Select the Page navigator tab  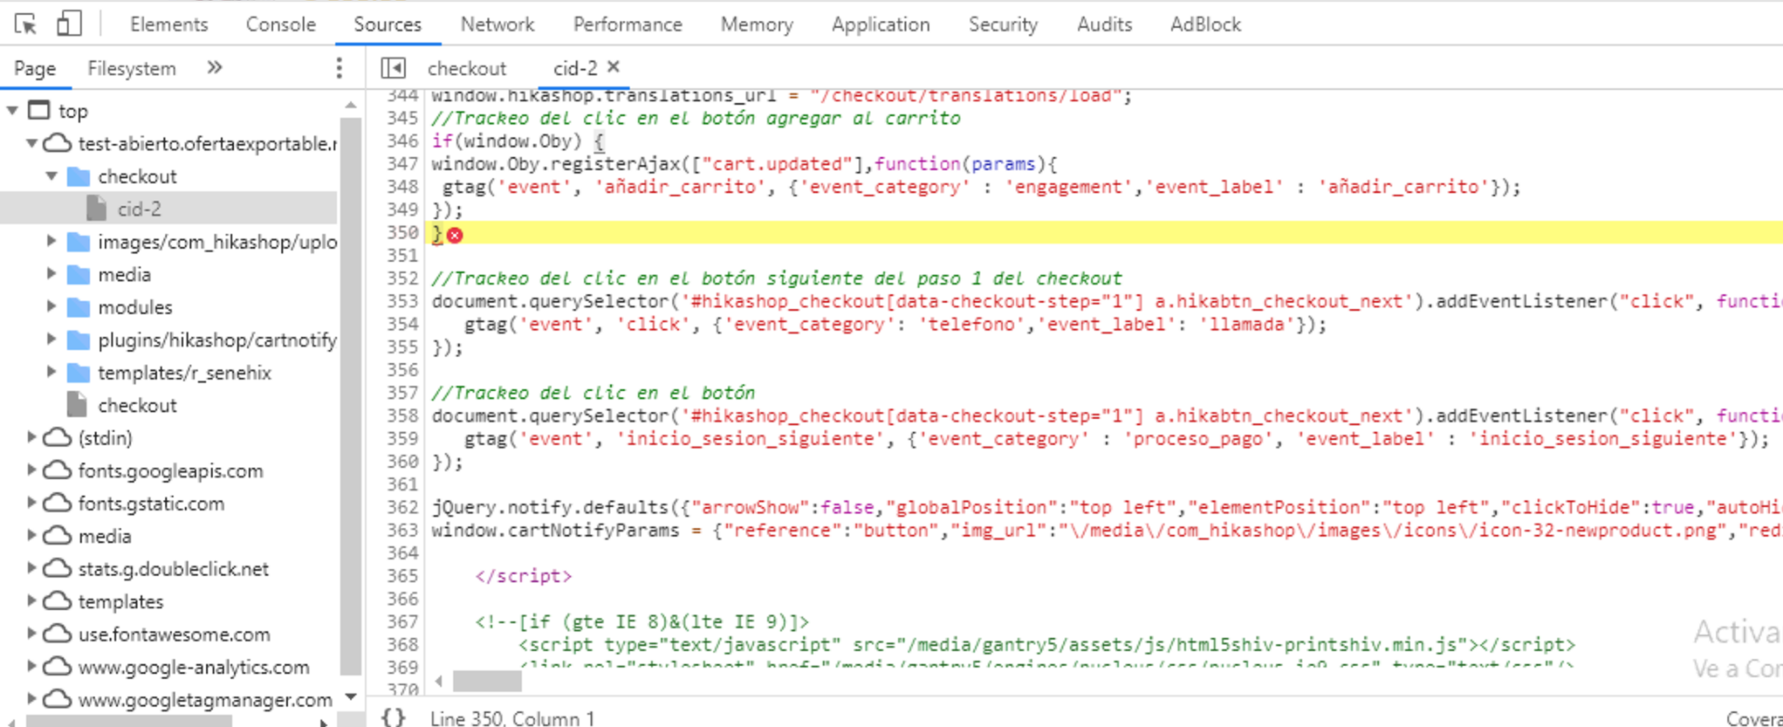[34, 68]
